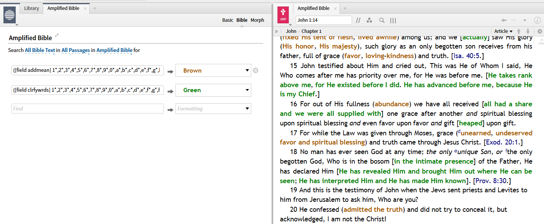The image size is (544, 224).
Task: Click brown text 'His majesty'
Action: (x=338, y=46)
